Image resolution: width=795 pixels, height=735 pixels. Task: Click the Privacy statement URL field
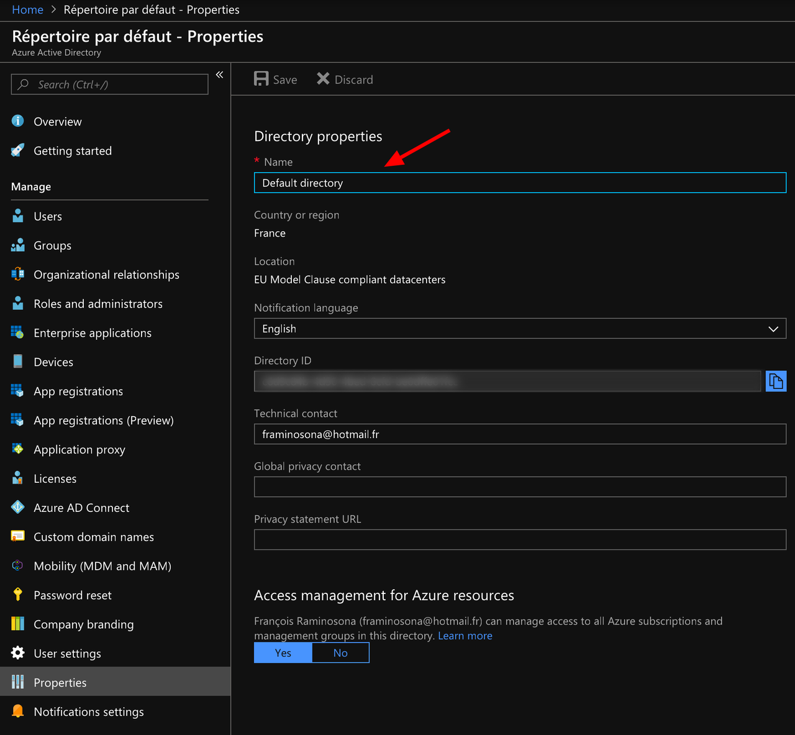pyautogui.click(x=520, y=540)
